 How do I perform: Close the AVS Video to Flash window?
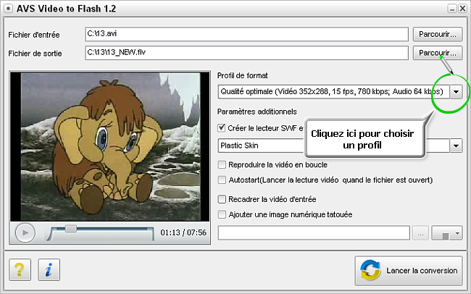click(x=462, y=9)
